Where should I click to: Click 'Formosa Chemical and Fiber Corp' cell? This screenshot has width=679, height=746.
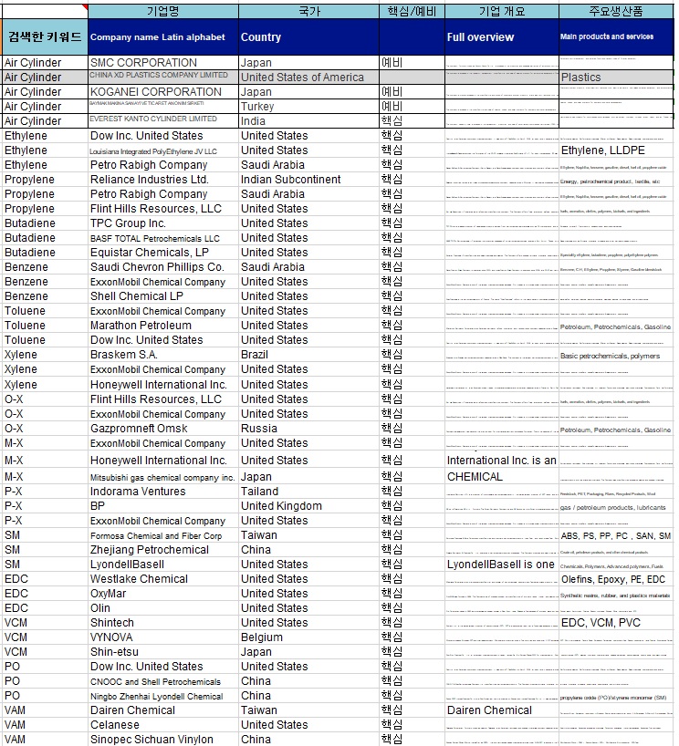tap(163, 535)
